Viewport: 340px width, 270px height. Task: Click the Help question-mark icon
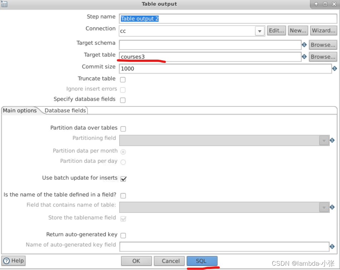(6, 261)
